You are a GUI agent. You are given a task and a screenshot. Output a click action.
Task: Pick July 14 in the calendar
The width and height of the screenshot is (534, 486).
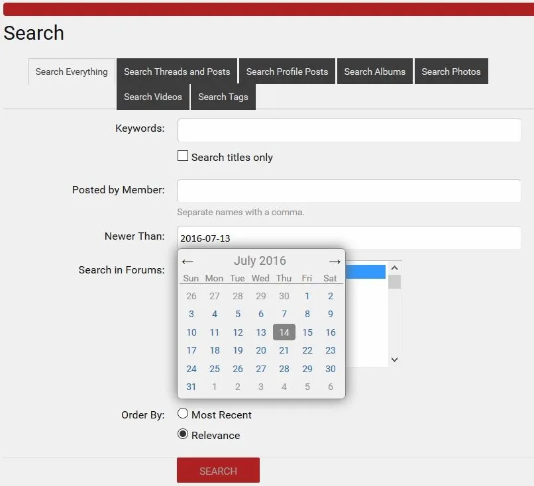click(284, 332)
